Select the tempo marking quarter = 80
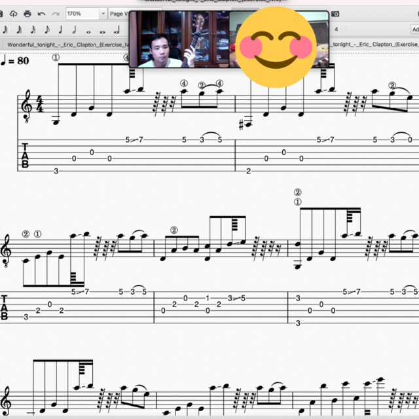Screen dimensions: 419x419 tap(14, 61)
